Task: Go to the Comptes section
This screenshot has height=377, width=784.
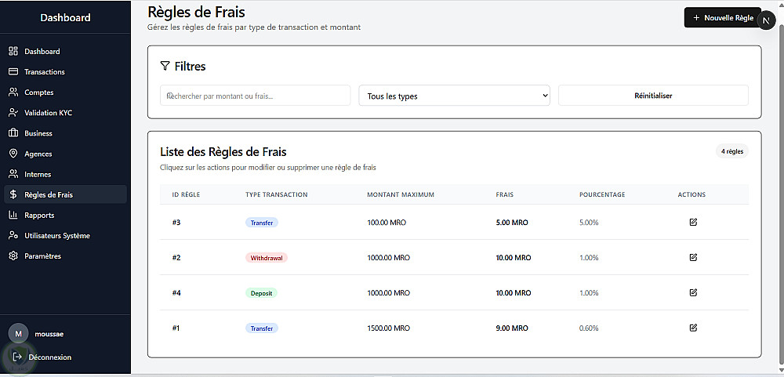Action: coord(38,92)
